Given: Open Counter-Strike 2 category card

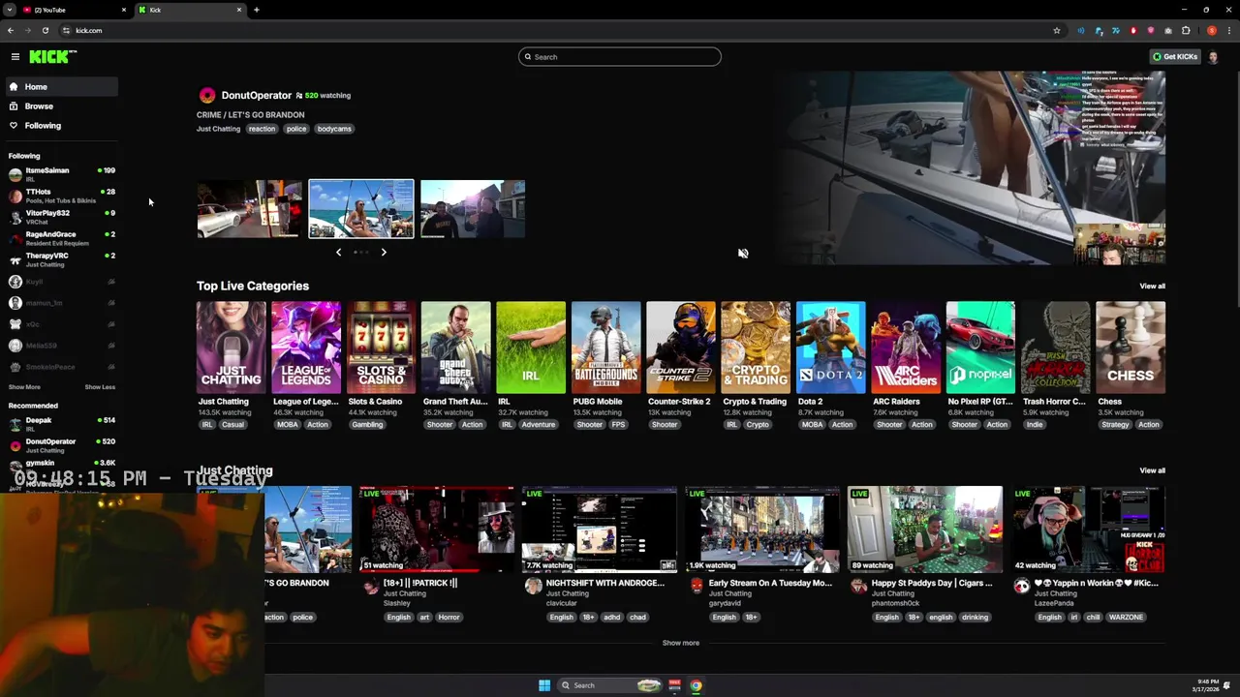Looking at the screenshot, I should coord(681,348).
